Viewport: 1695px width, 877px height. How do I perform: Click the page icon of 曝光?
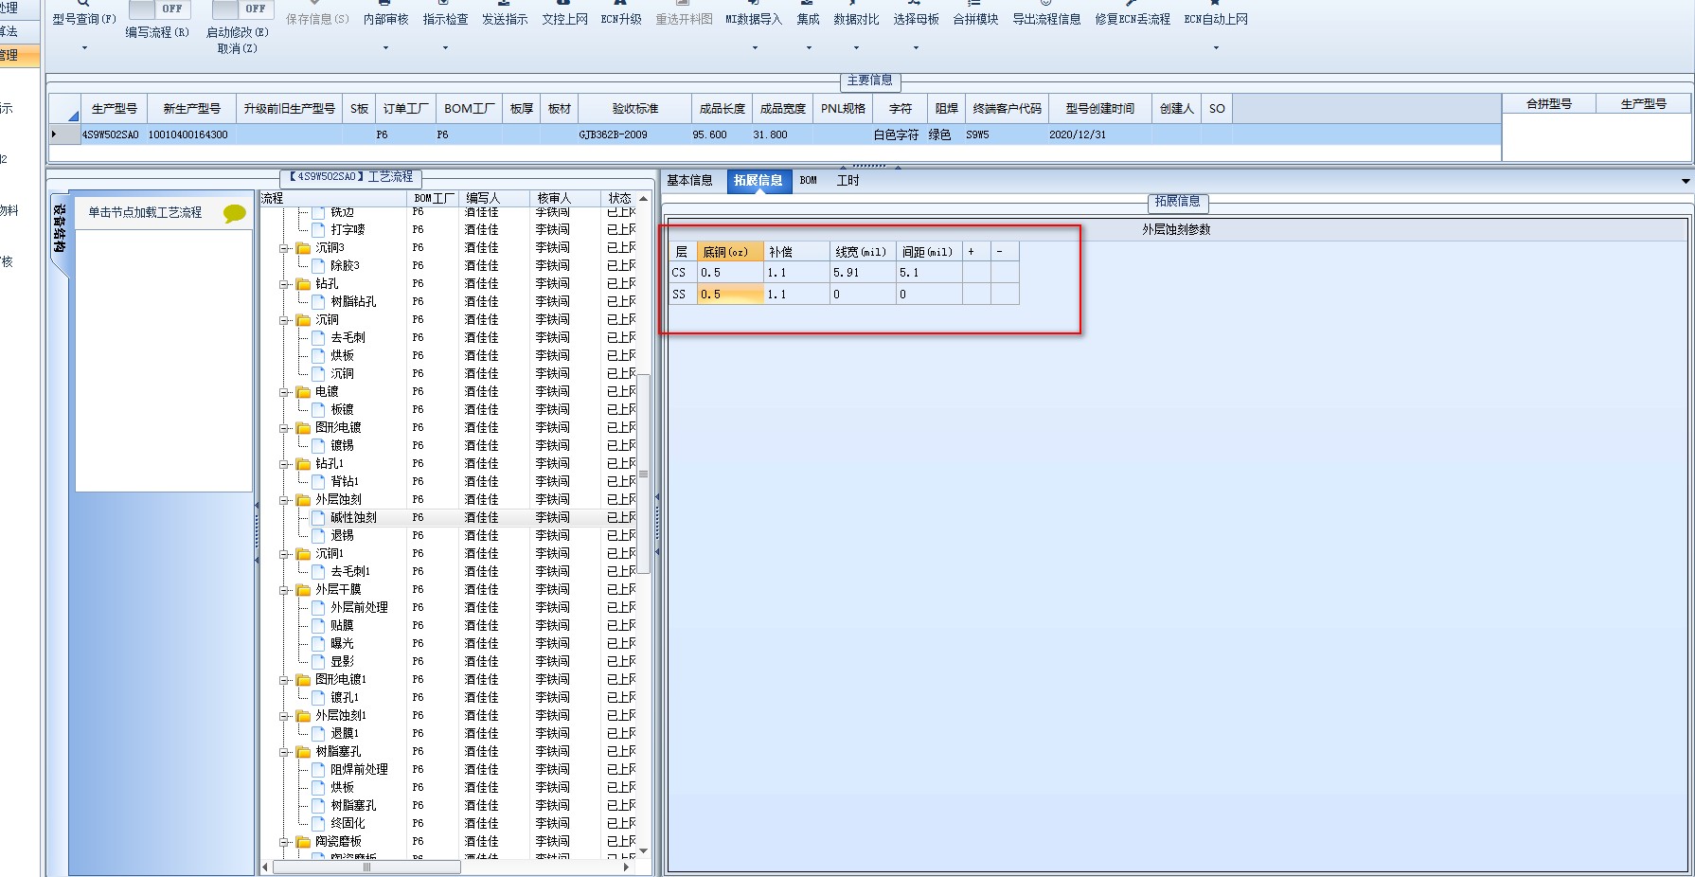pos(319,644)
